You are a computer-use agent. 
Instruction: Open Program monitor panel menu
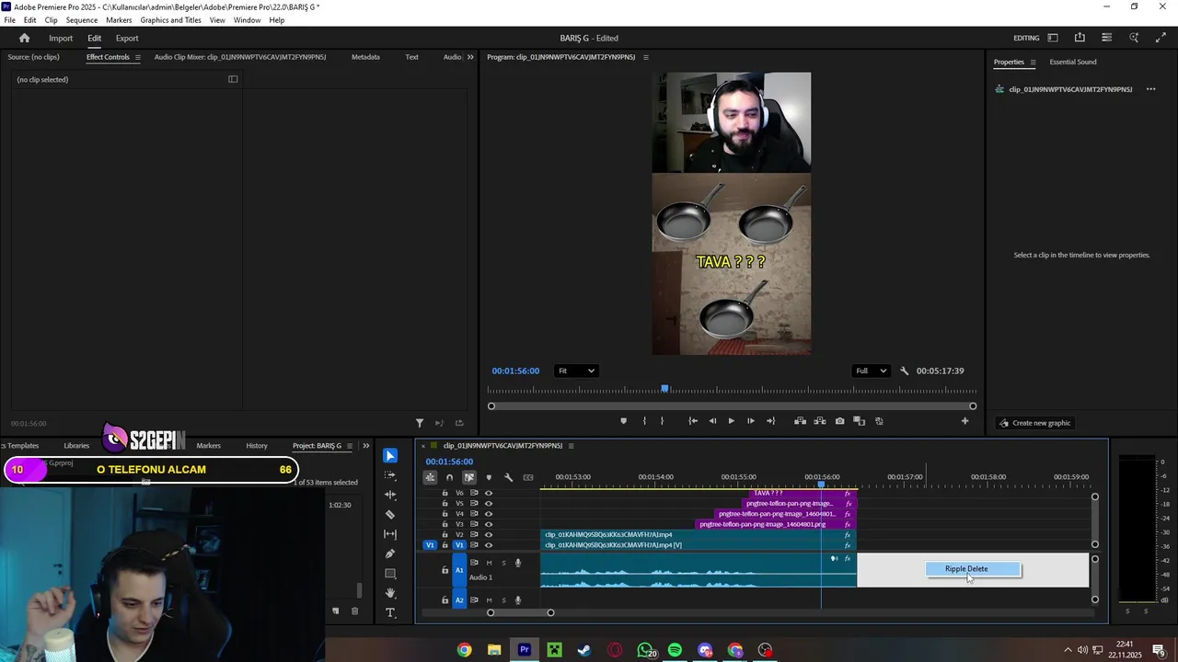pos(645,57)
